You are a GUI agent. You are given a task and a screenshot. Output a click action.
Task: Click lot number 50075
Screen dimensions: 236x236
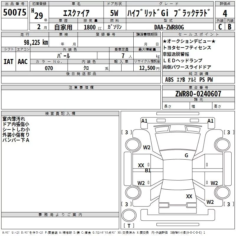click(14, 12)
